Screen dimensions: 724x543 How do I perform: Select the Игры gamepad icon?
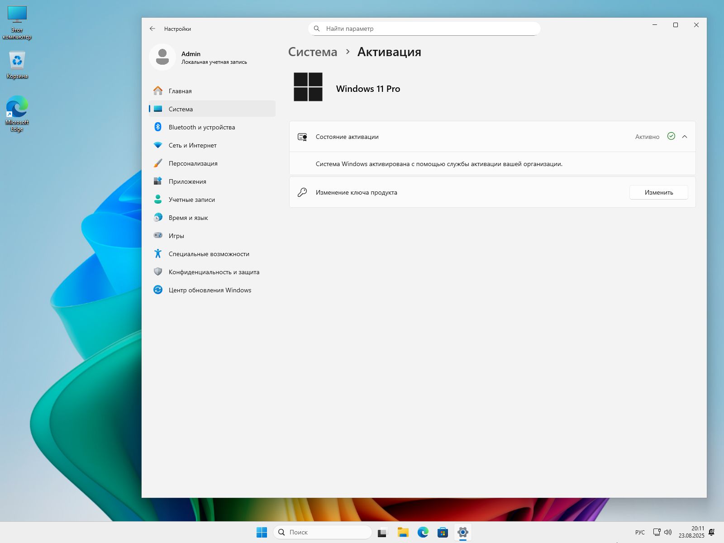[x=158, y=235]
